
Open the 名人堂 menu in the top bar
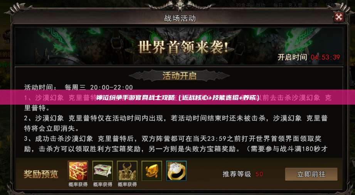pyautogui.click(x=296, y=5)
